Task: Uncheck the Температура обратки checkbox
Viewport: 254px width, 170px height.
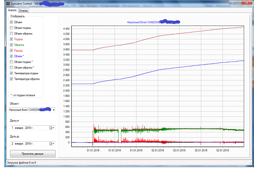Action: (x=11, y=79)
